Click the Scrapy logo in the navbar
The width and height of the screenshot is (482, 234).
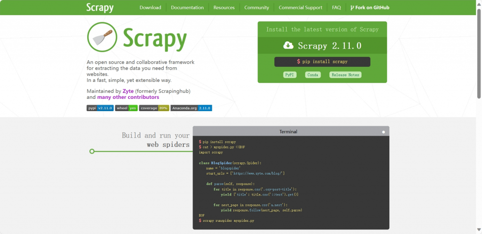click(100, 8)
